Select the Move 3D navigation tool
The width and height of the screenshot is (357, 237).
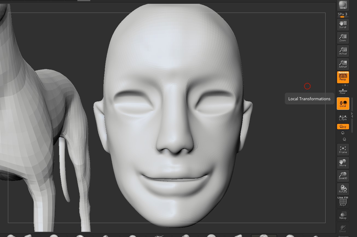click(x=343, y=163)
